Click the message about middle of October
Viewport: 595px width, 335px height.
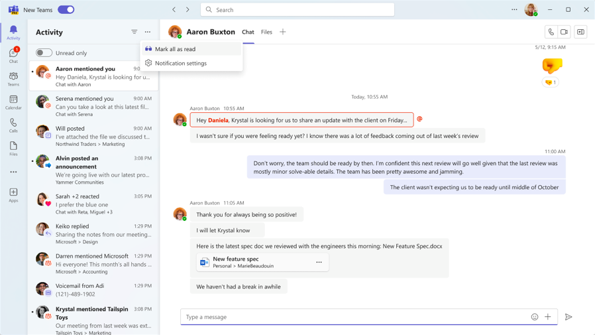[474, 187]
